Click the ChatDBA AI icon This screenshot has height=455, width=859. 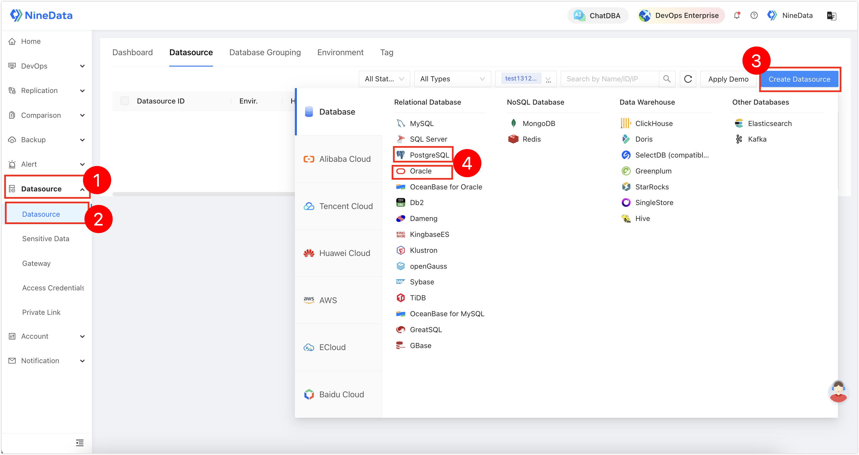579,15
